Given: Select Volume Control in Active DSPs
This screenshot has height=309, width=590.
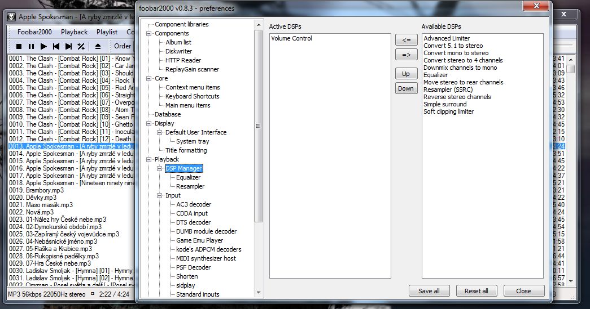Looking at the screenshot, I should (x=292, y=38).
